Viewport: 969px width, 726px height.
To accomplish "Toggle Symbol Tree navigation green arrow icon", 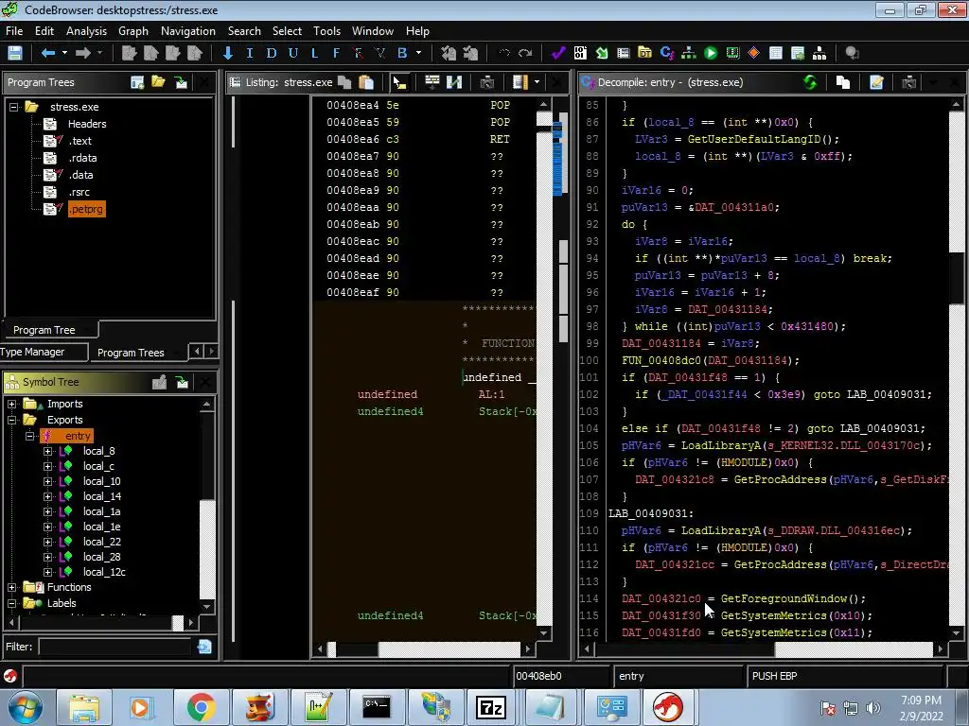I will (182, 382).
